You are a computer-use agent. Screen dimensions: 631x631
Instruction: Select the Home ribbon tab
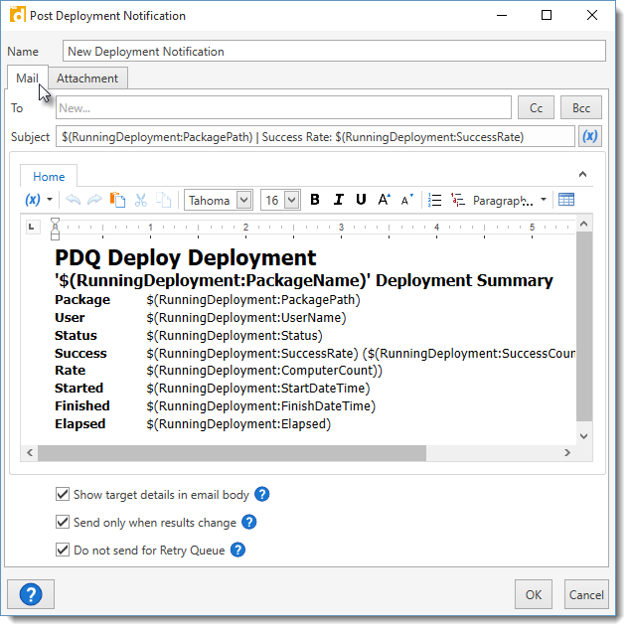point(49,177)
